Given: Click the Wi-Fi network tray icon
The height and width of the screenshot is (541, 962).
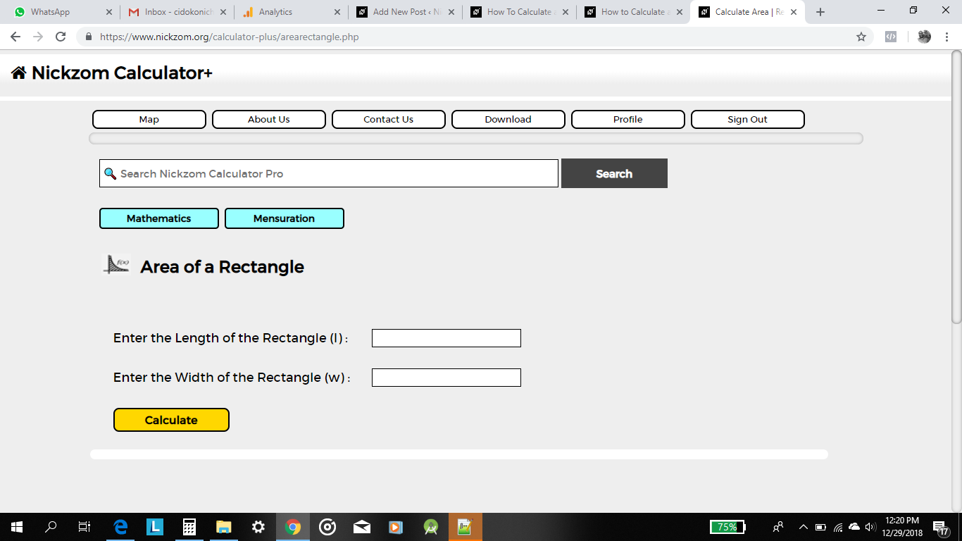Looking at the screenshot, I should pyautogui.click(x=838, y=527).
